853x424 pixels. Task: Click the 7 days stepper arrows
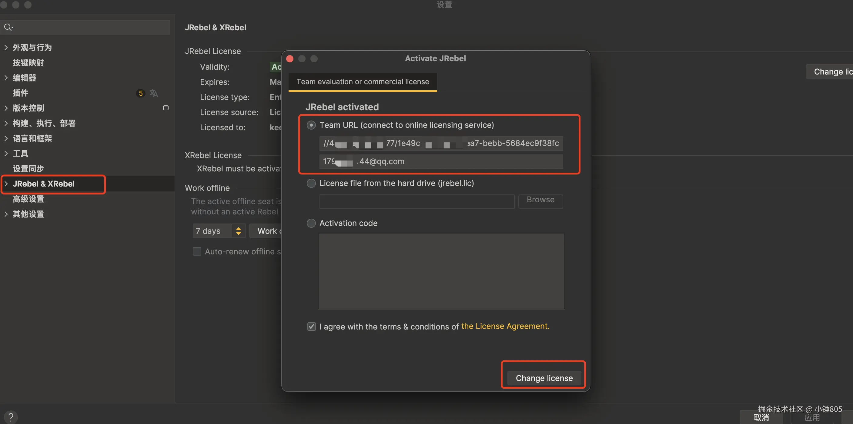[239, 231]
